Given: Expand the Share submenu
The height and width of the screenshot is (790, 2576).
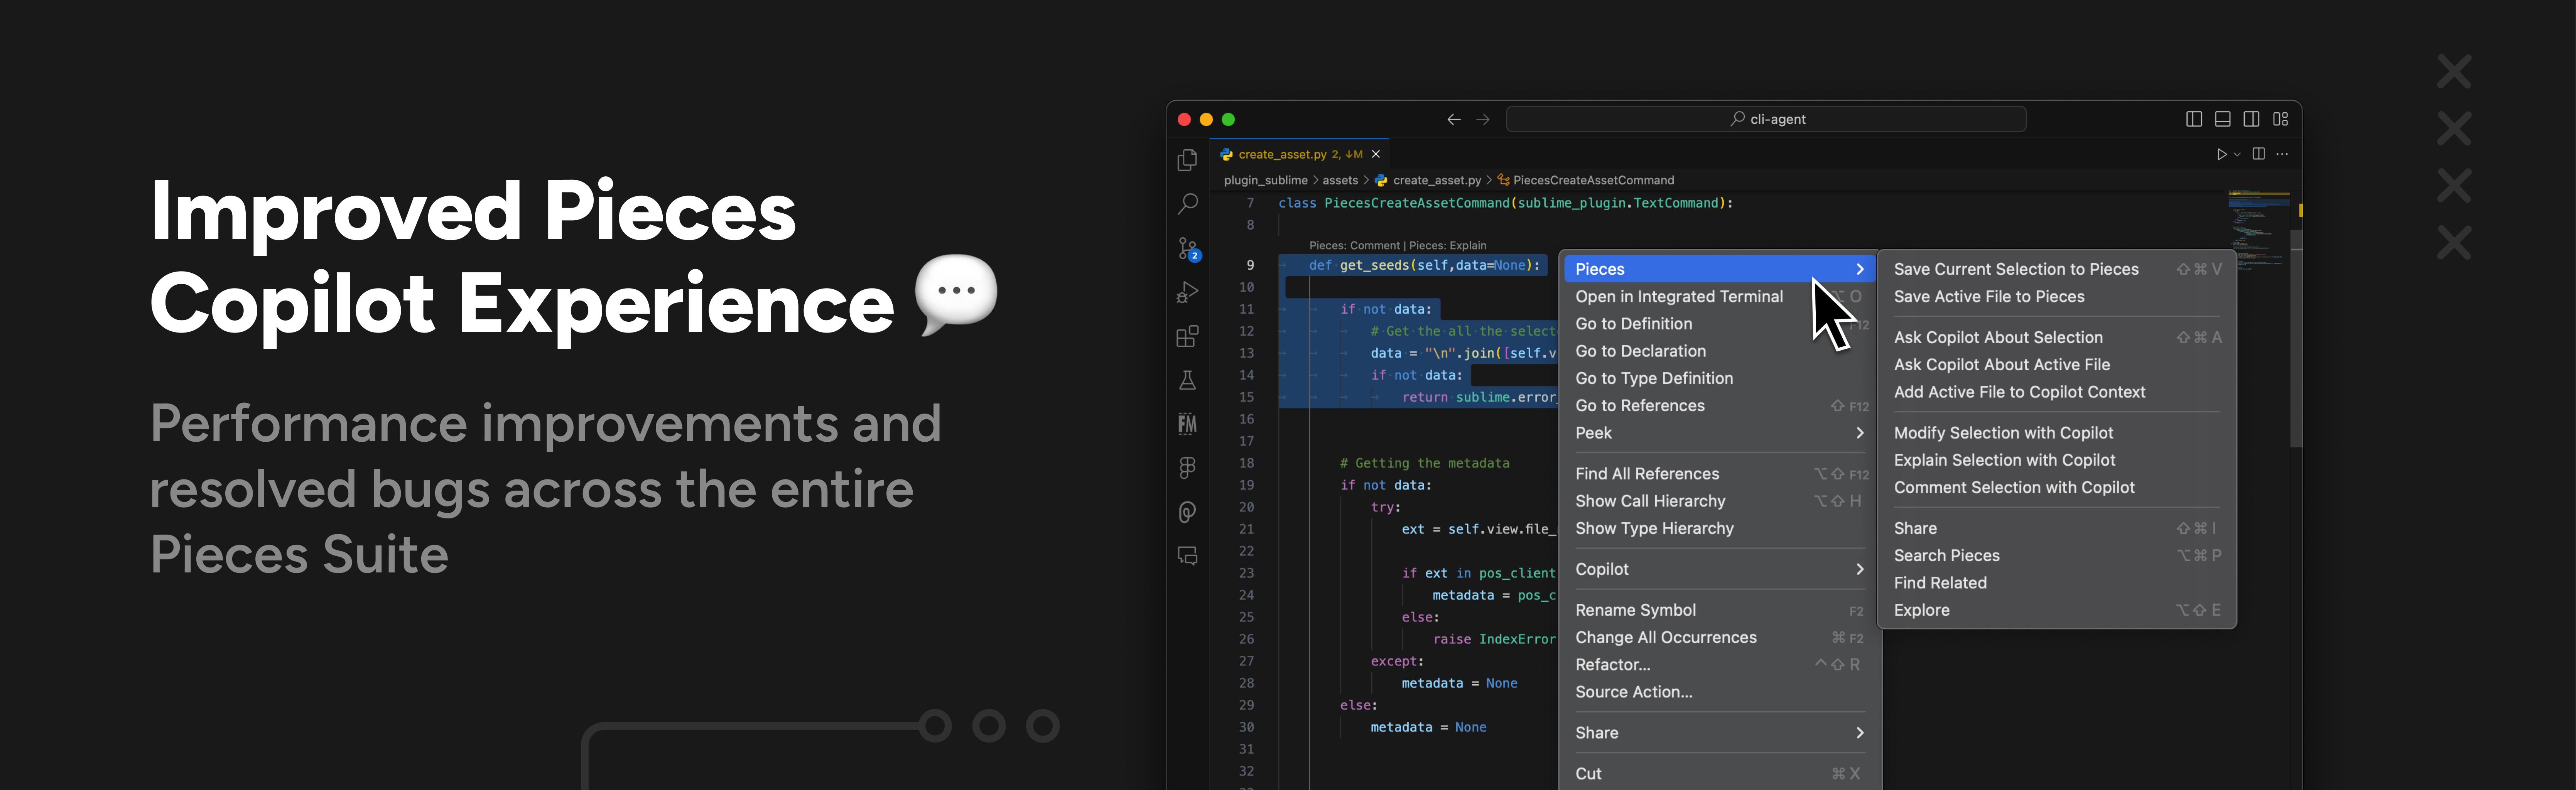Looking at the screenshot, I should coord(1700,732).
